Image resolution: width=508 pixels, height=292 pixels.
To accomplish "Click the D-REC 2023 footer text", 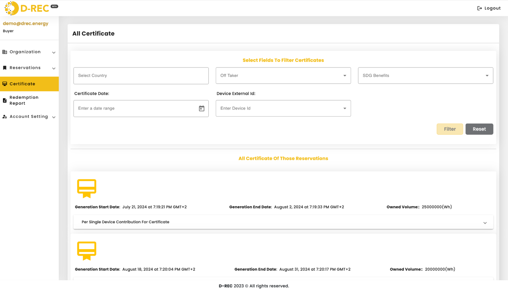I will (254, 286).
